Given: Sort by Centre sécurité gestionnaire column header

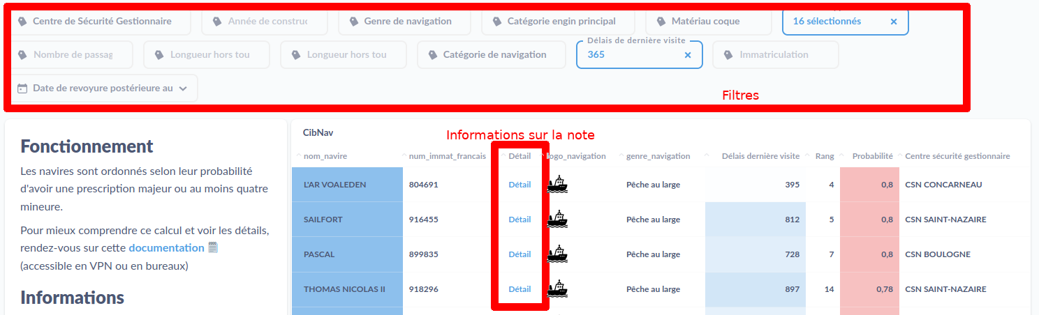Looking at the screenshot, I should click(x=957, y=156).
